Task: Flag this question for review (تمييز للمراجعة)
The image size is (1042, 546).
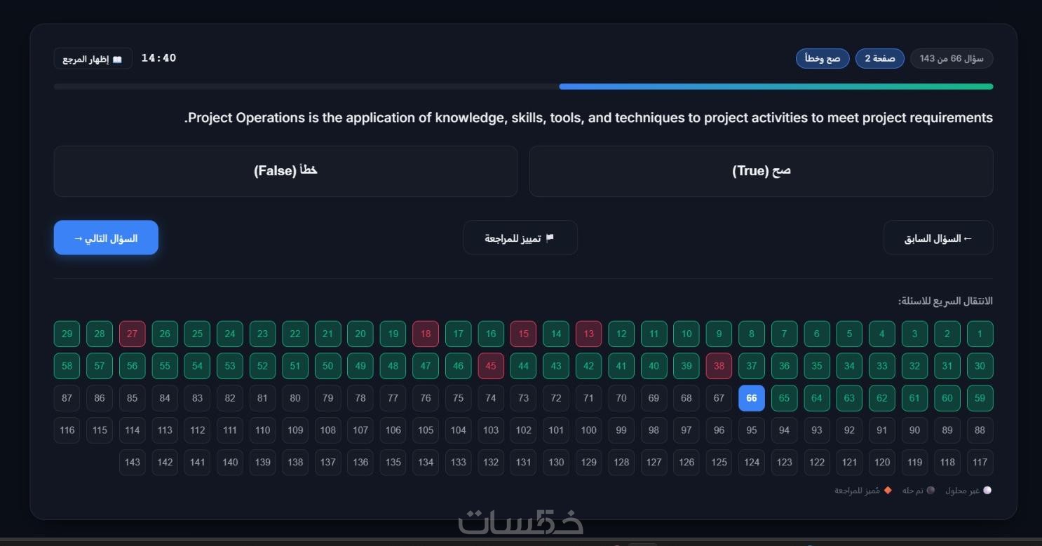Action: click(520, 238)
